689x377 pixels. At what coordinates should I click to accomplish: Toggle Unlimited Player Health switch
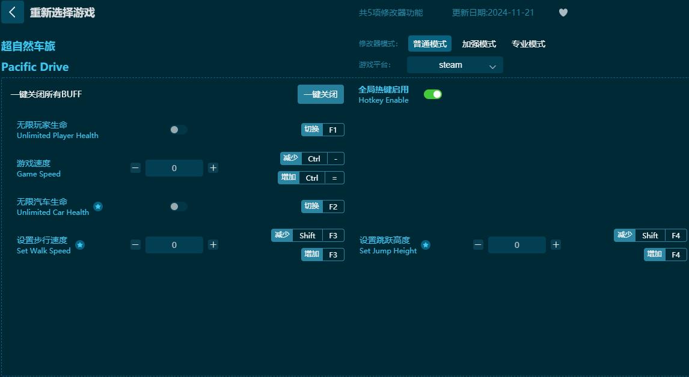[179, 130]
